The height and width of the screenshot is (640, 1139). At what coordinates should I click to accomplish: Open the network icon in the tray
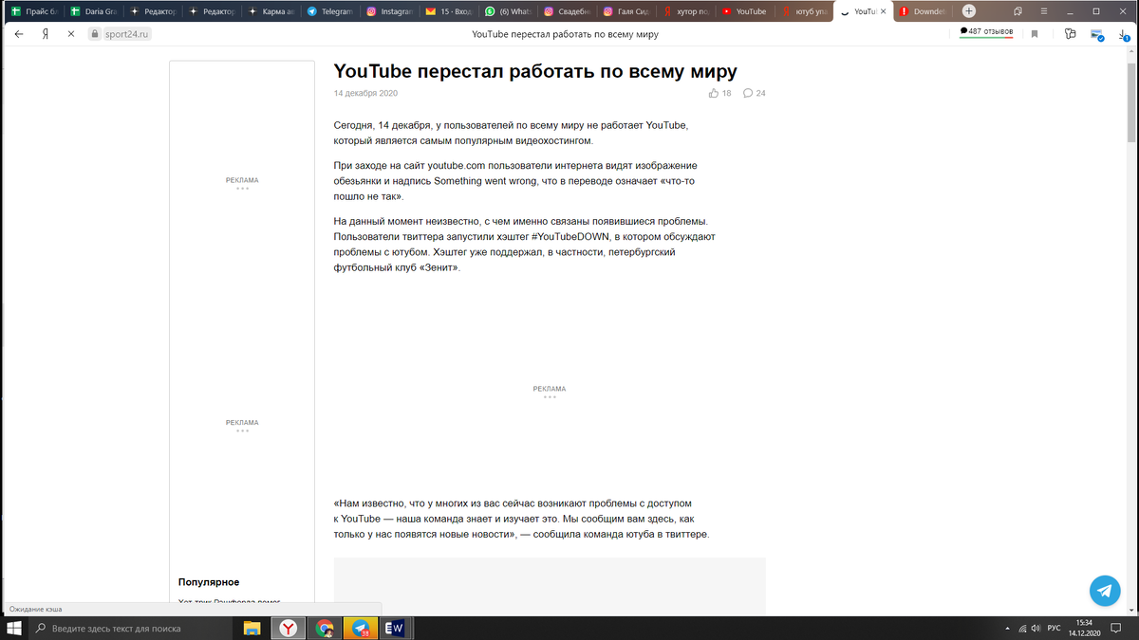[x=1021, y=629]
